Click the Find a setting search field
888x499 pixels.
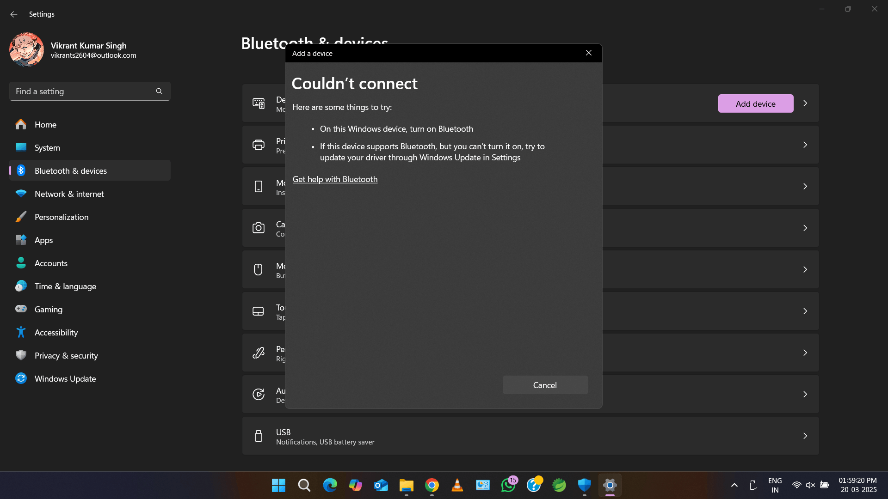83,91
